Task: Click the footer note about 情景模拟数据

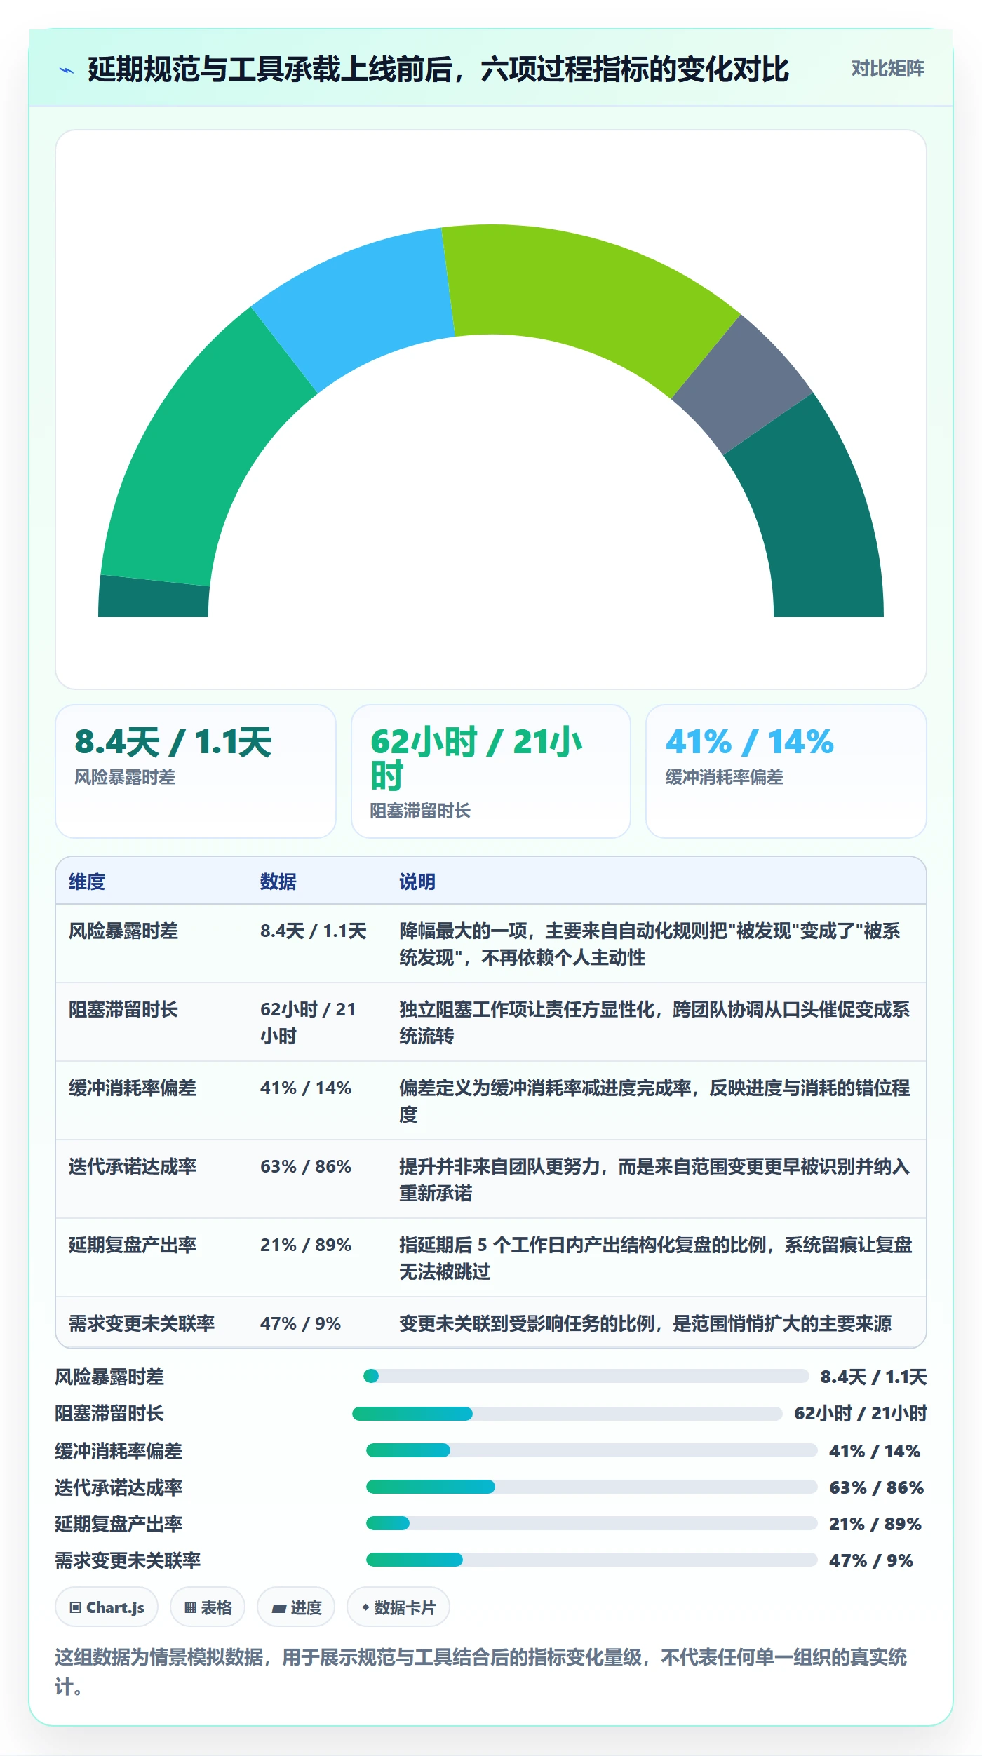Action: click(481, 1672)
